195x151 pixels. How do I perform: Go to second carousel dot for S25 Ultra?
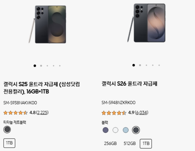[41, 66]
